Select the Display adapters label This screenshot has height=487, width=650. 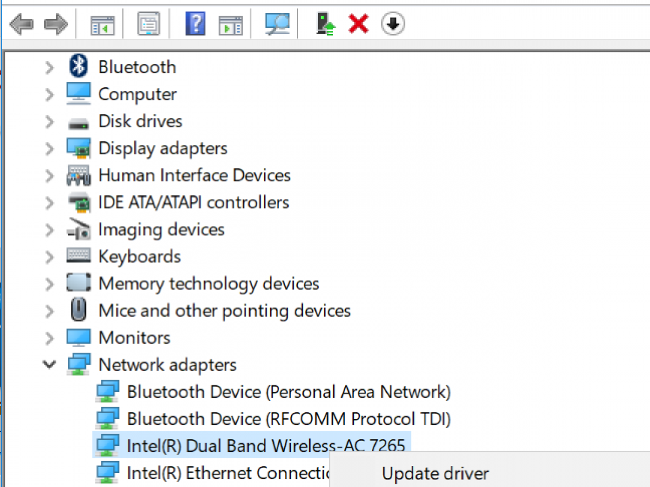click(163, 148)
